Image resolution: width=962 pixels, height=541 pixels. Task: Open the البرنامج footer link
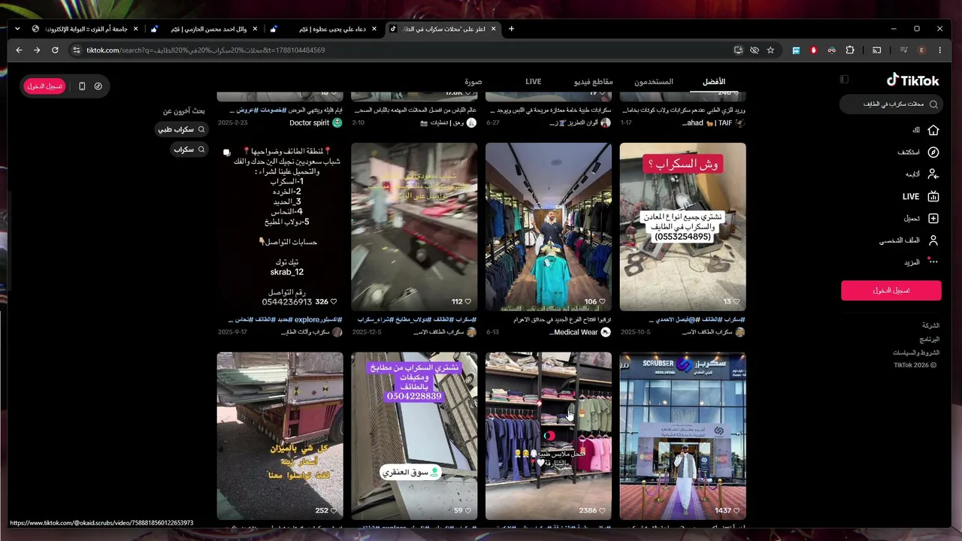point(930,339)
